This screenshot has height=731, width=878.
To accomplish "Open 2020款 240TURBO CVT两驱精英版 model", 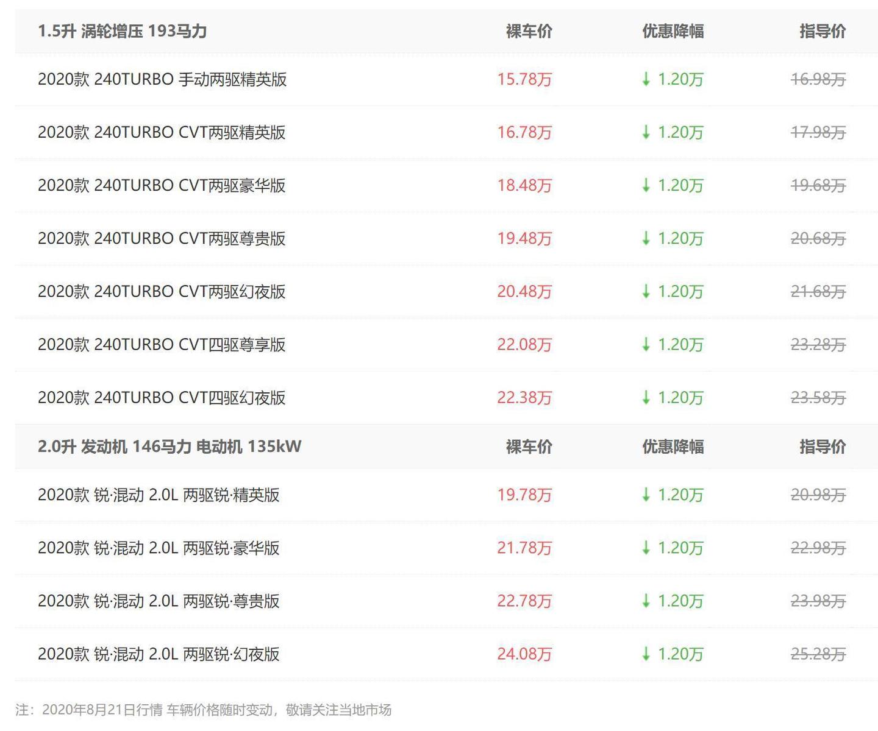I will coord(162,132).
